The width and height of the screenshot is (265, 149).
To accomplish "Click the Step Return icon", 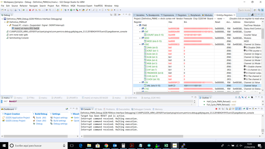I will coord(43,10).
